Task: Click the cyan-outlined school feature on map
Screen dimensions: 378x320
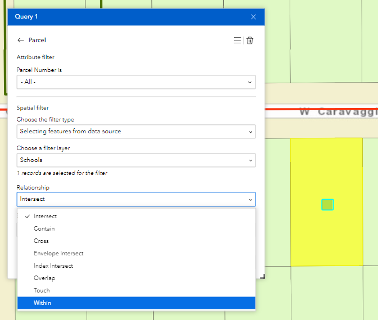Action: (x=327, y=205)
